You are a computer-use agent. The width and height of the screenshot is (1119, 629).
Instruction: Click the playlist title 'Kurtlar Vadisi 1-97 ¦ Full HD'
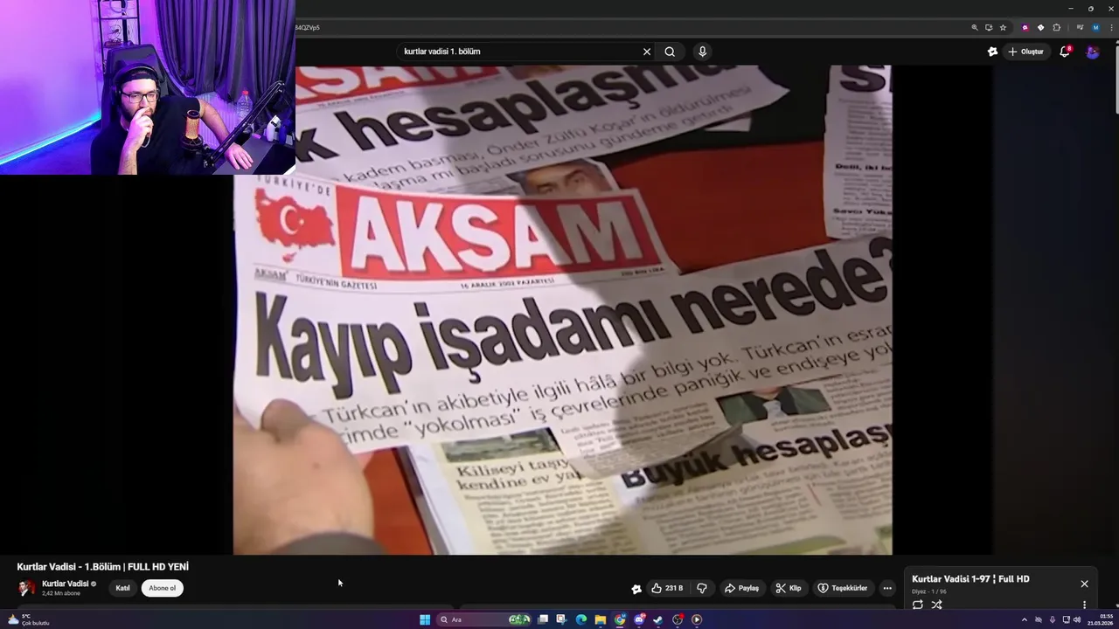coord(970,579)
